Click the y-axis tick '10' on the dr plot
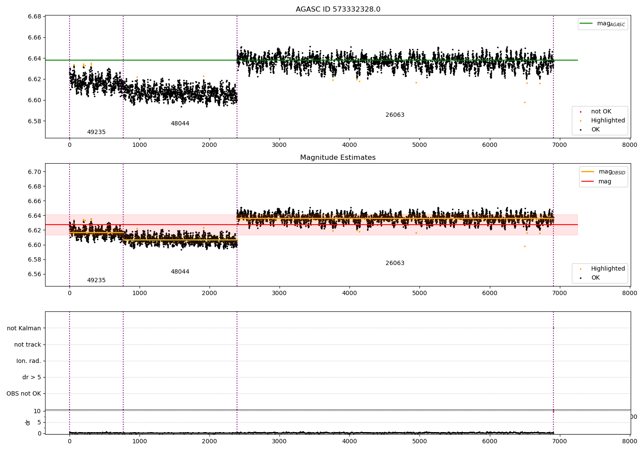The width and height of the screenshot is (644, 451). [x=37, y=411]
